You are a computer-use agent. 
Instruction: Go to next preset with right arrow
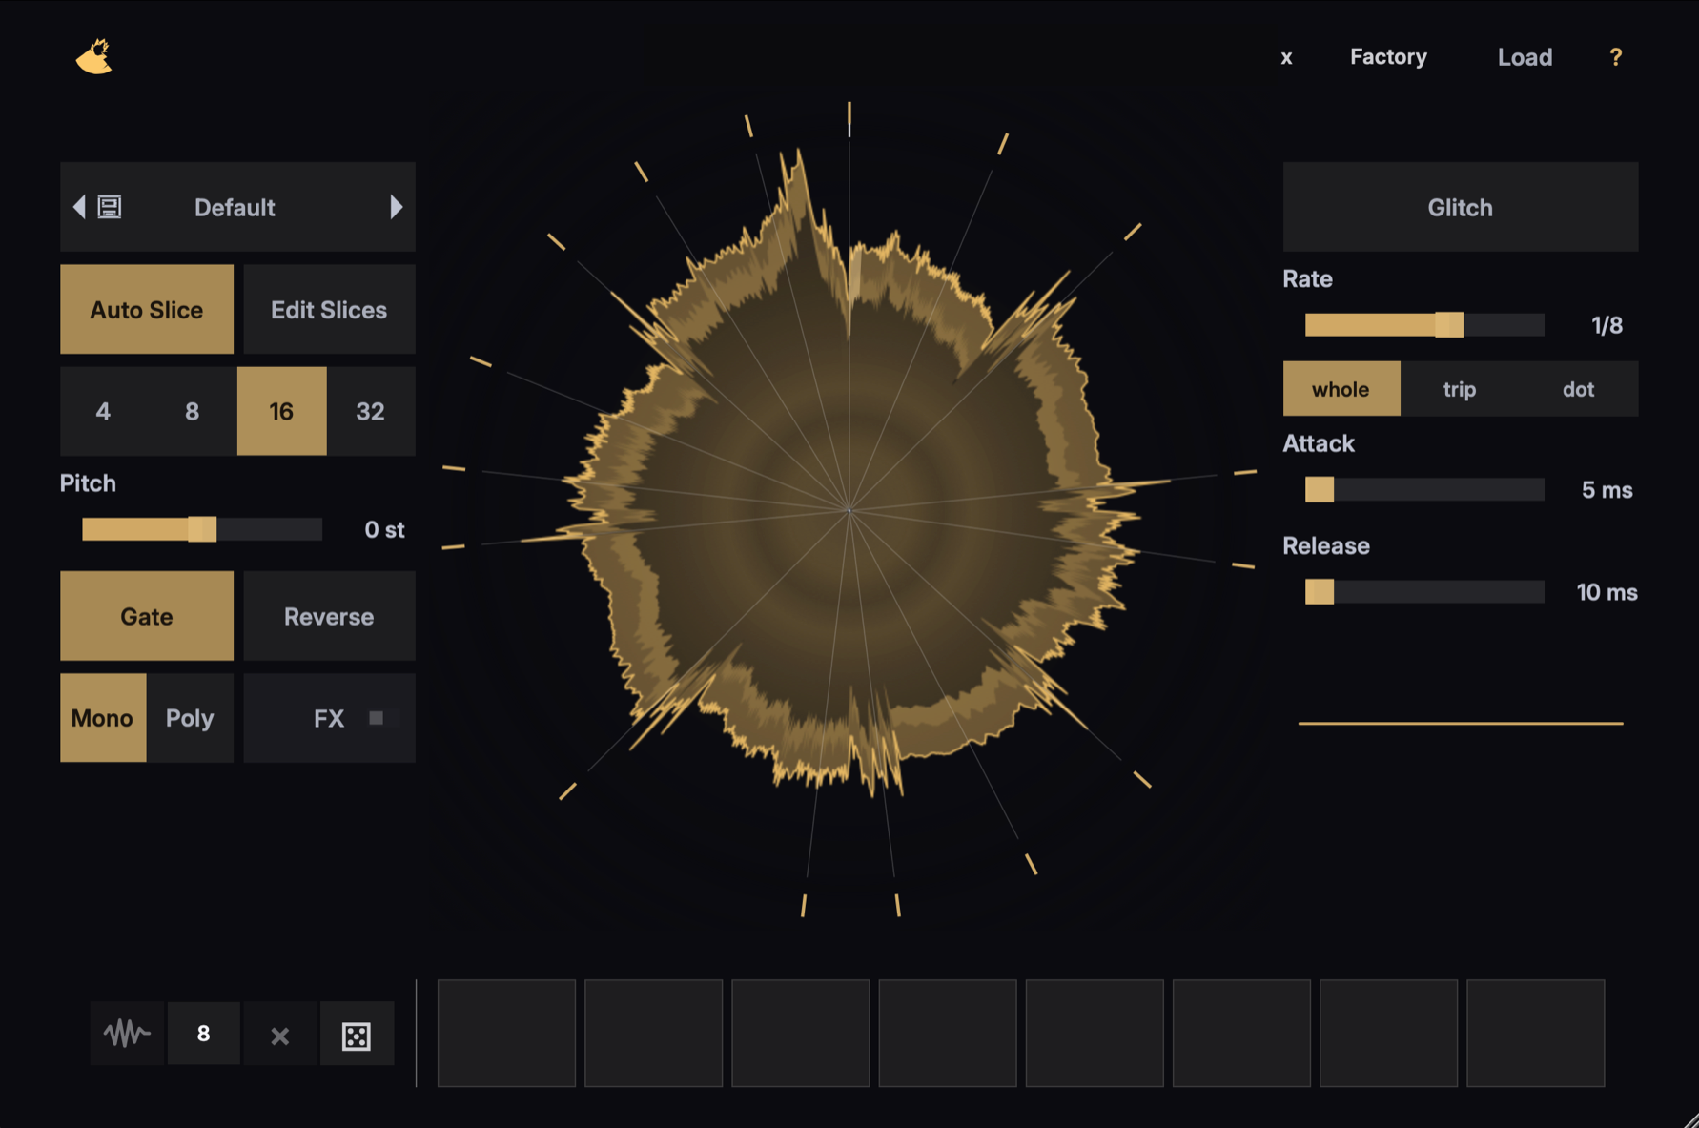(x=397, y=207)
